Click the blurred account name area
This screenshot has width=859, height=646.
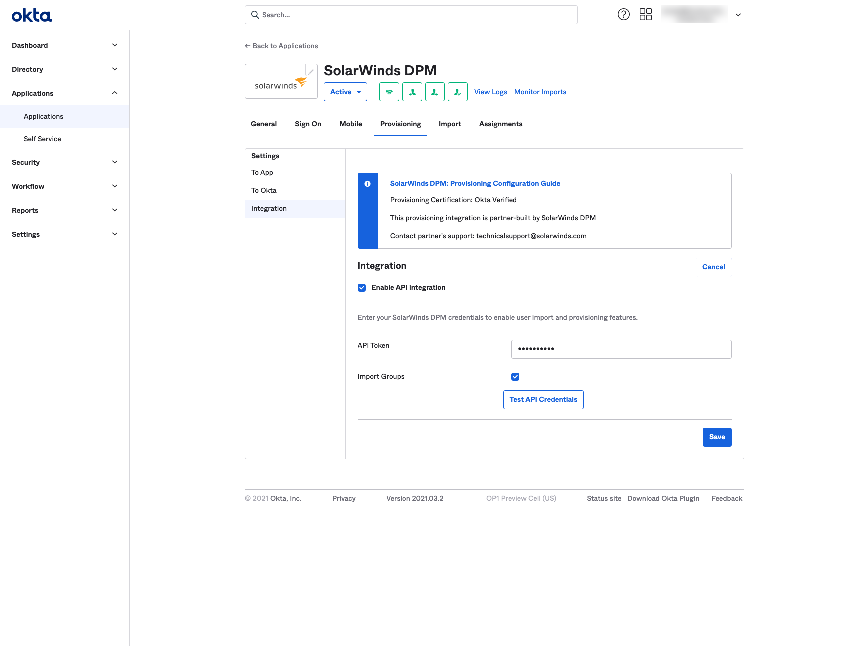tap(694, 14)
